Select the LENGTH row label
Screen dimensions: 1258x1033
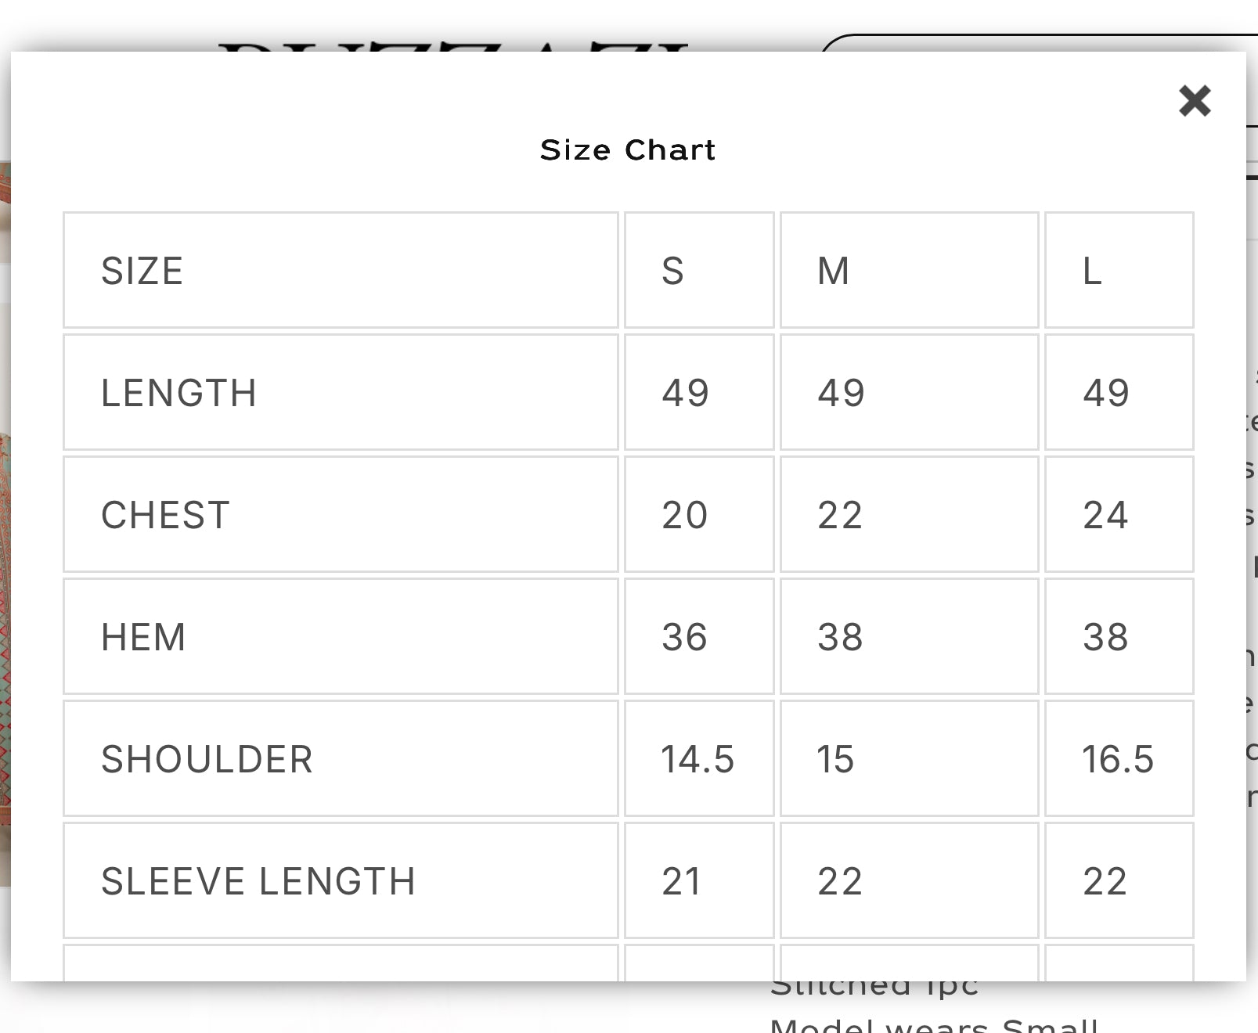click(x=178, y=393)
